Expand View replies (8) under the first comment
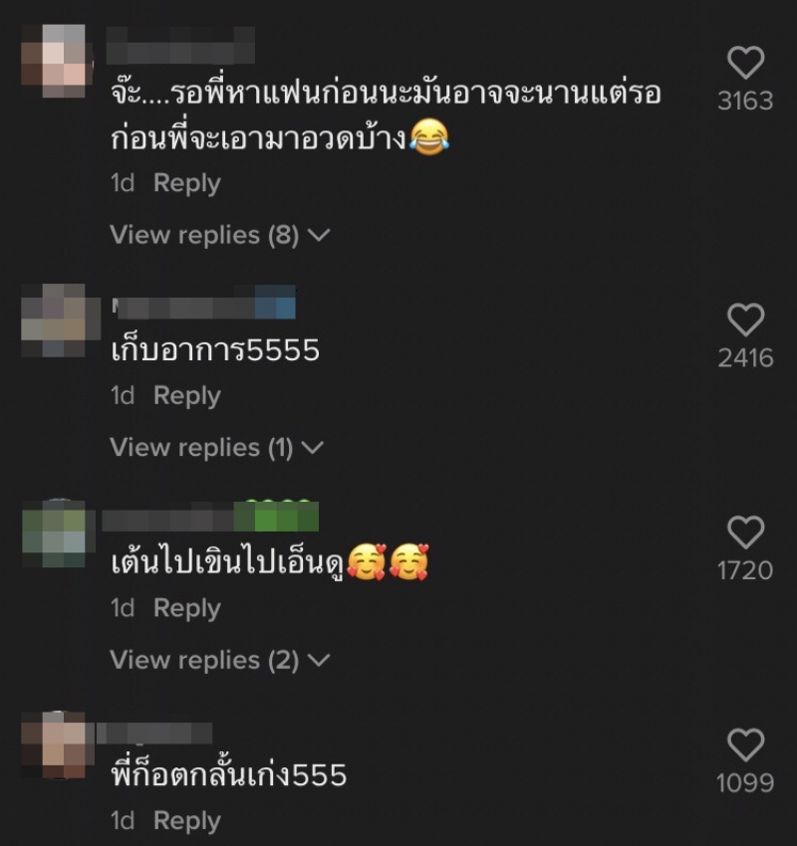Viewport: 797px width, 846px height. tap(220, 235)
